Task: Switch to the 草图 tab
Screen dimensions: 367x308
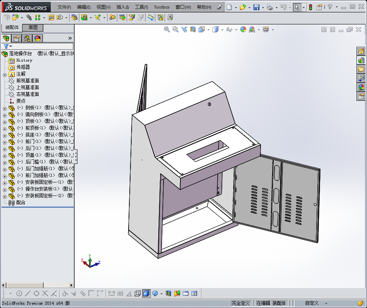Action: tap(33, 27)
